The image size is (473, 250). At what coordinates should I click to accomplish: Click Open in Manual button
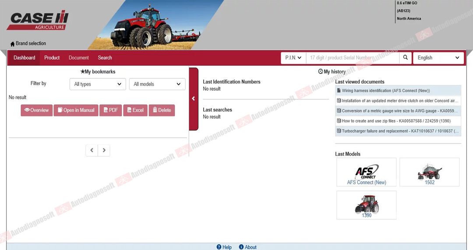pos(76,110)
